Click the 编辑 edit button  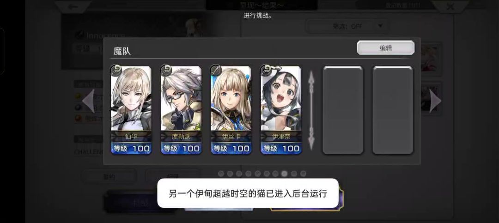click(x=385, y=48)
